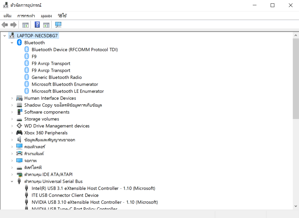The width and height of the screenshot is (299, 218).
Task: Open the การกระทำ menu
Action: point(26,16)
